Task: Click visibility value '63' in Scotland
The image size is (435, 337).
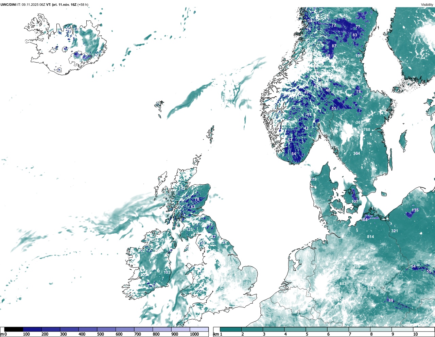Action: (193, 207)
